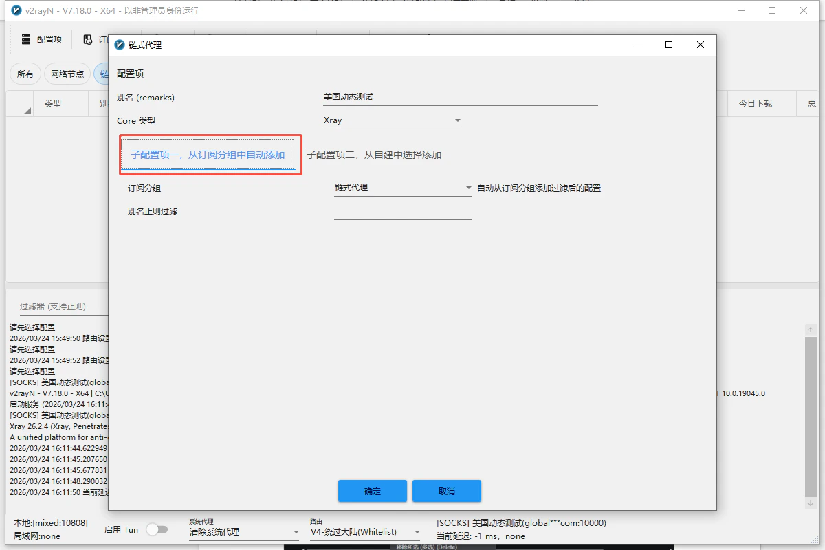Click the log scrollbar down arrow
The height and width of the screenshot is (550, 825).
[x=811, y=503]
